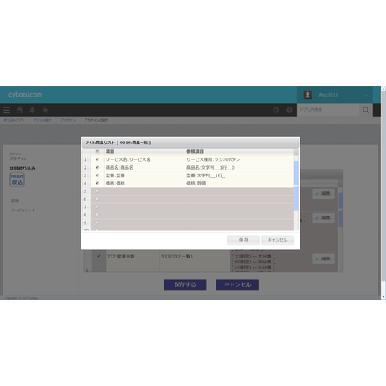Uncheck row 1 サービス名 checkbox
This screenshot has width=386, height=386.
(x=97, y=159)
